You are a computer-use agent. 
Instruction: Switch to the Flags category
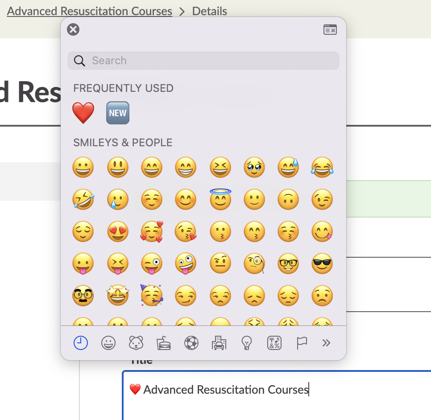point(302,343)
